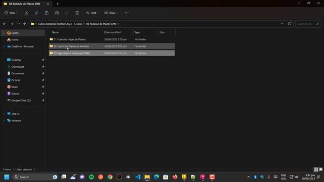Refresh the current folder
Viewport: 324px width, 182px height.
point(289,24)
